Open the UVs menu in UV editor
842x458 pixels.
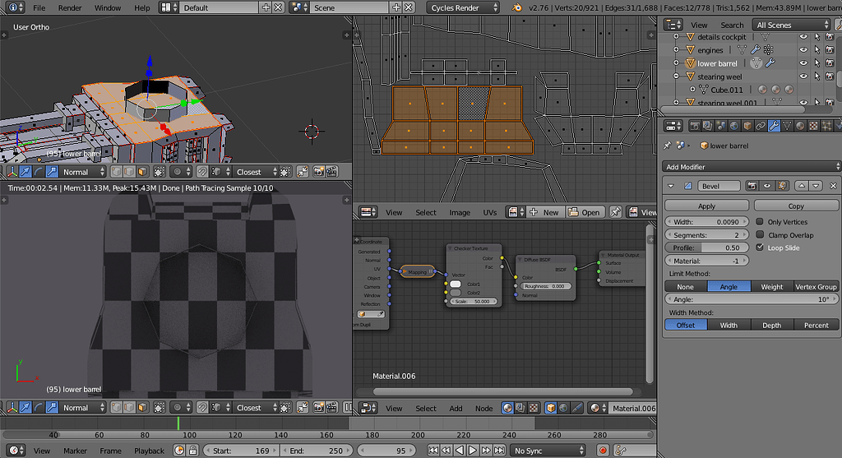pos(490,212)
